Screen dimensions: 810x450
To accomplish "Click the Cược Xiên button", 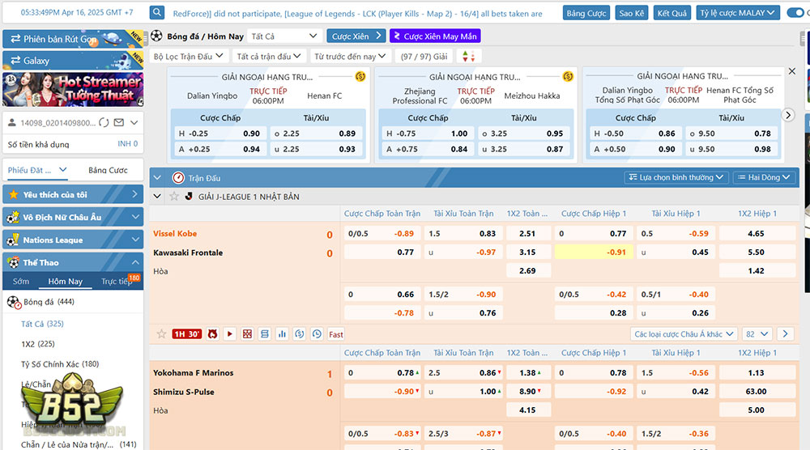I will (356, 36).
